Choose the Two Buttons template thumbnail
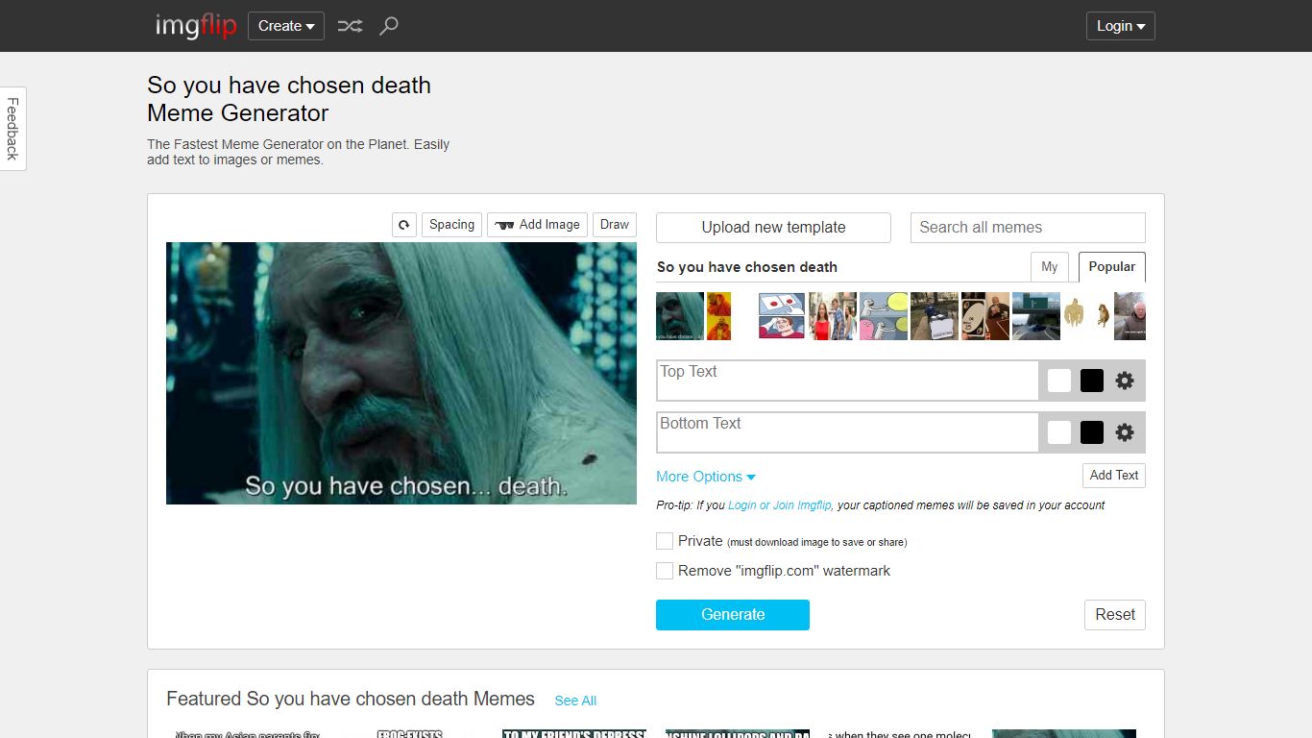This screenshot has width=1312, height=738. (782, 316)
